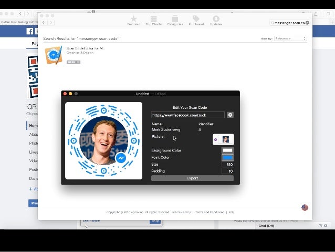Image resolution: width=335 pixels, height=252 pixels.
Task: Click Graphics & Design category link
Action: [x=80, y=53]
